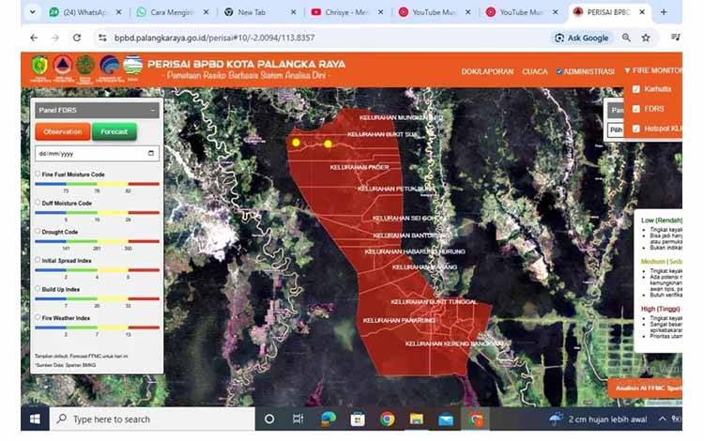Click the blue swirl logo in header

pyautogui.click(x=109, y=66)
